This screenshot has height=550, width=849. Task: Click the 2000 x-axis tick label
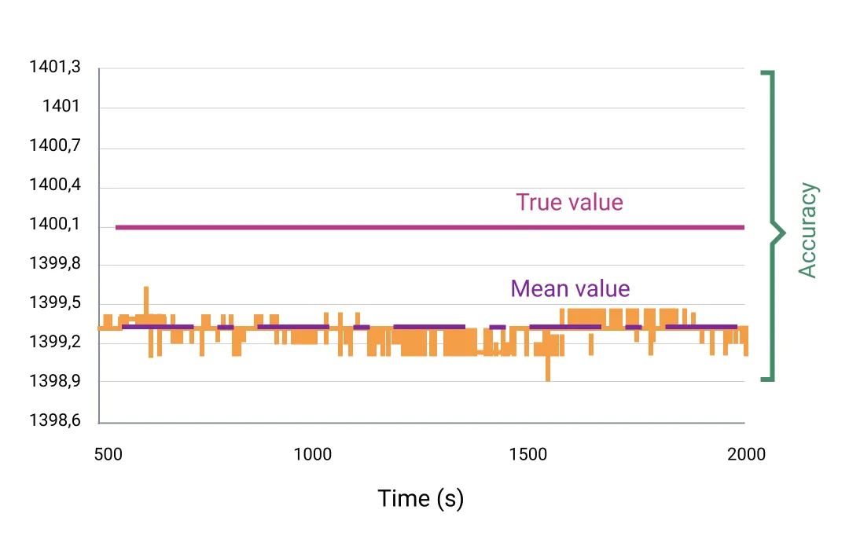coord(746,454)
